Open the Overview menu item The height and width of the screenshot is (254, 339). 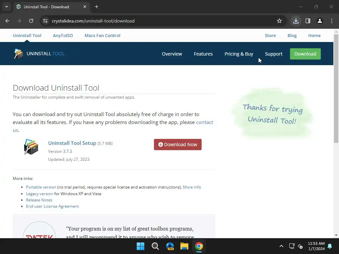click(172, 54)
